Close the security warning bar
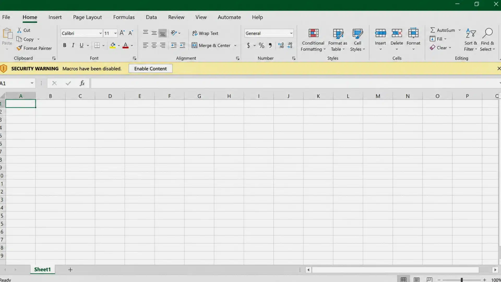501x282 pixels. [x=499, y=68]
